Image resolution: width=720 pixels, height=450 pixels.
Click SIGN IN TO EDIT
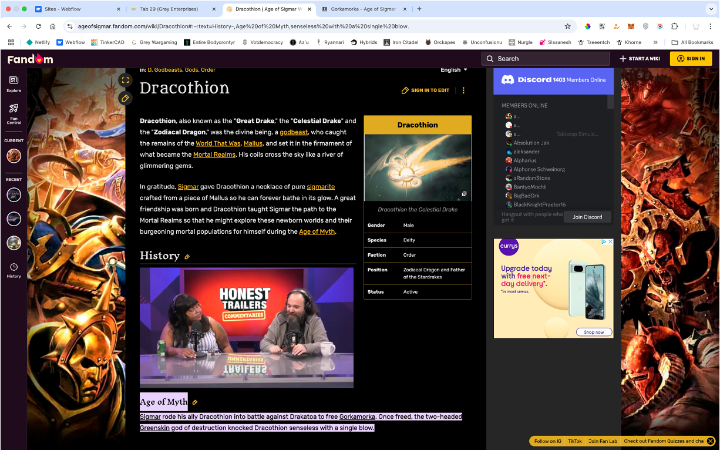click(x=425, y=90)
